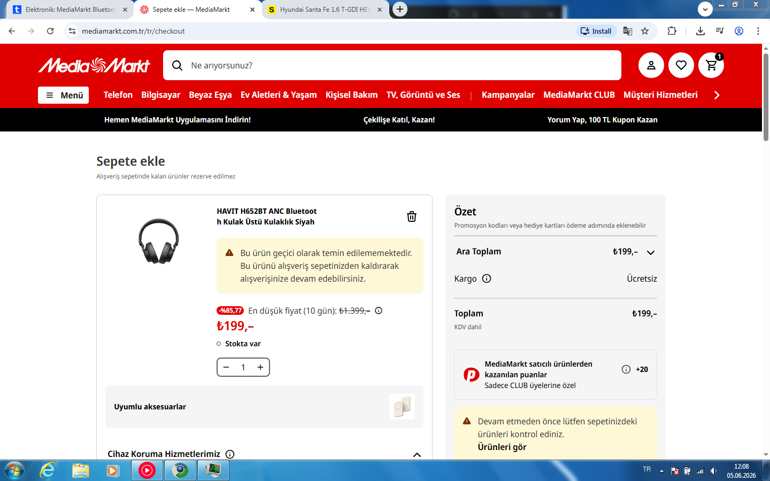Click Hemen MediaMarkt Uygulamasını İndirin banner
This screenshot has width=770, height=481.
pos(178,120)
